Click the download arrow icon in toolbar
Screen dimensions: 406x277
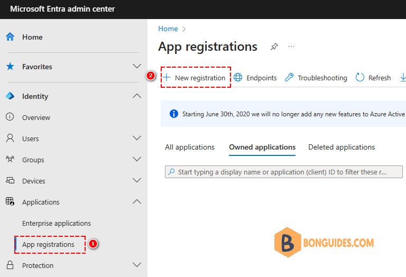point(403,77)
